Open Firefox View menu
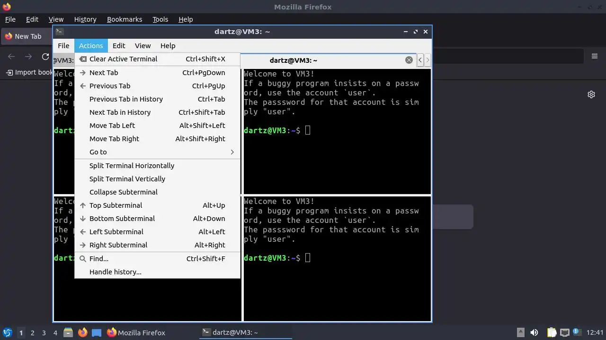This screenshot has width=606, height=340. point(56,19)
